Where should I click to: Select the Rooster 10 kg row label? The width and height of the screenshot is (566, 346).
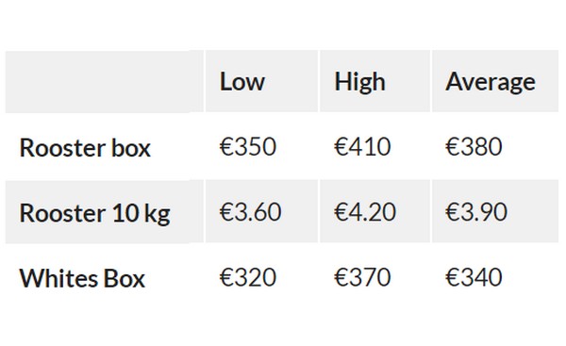point(94,214)
